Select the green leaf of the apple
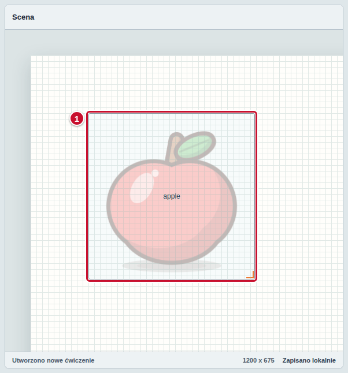This screenshot has width=348, height=373. (x=195, y=146)
